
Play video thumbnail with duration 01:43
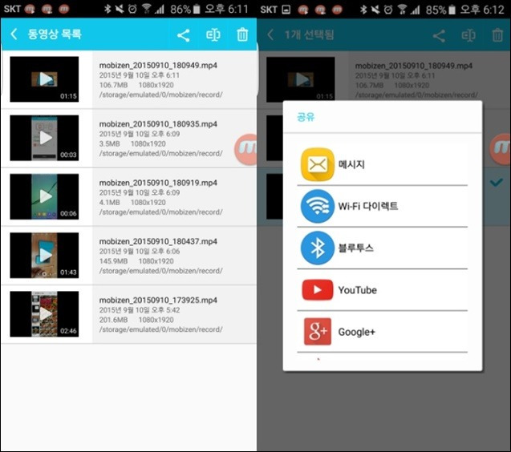point(44,256)
